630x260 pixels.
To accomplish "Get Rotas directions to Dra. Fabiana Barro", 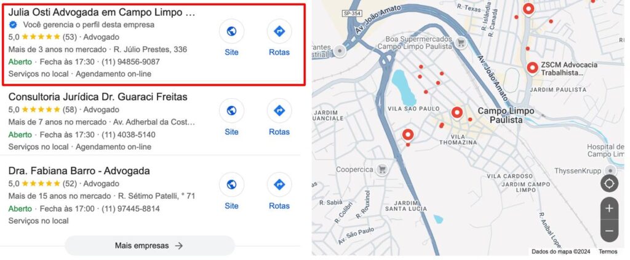I will click(279, 185).
